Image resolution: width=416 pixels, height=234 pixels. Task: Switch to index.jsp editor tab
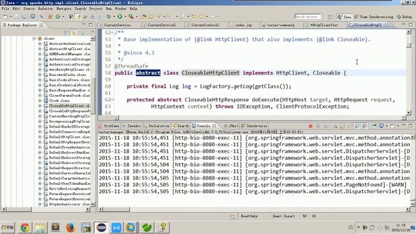click(243, 25)
